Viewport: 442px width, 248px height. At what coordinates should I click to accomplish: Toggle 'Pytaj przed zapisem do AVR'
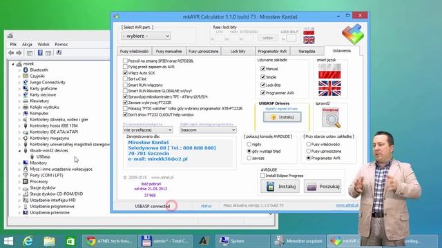125,67
